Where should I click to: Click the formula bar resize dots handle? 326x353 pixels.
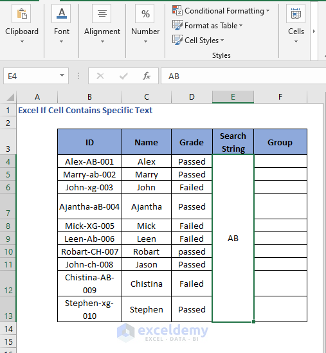[x=78, y=76]
